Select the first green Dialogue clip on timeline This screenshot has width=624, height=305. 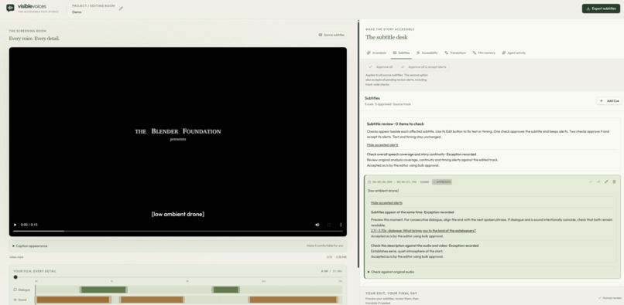click(104, 290)
